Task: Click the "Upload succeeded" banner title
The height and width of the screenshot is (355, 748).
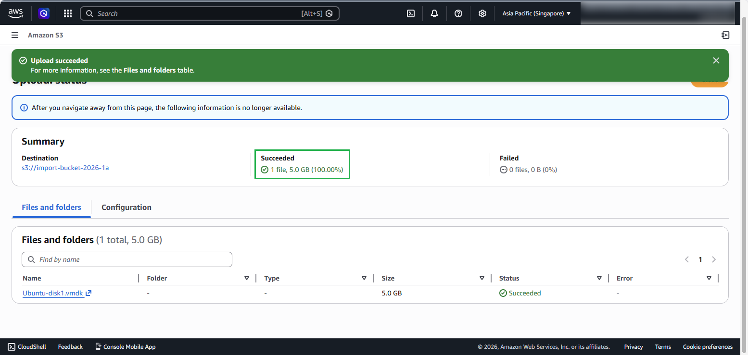Action: pyautogui.click(x=59, y=61)
